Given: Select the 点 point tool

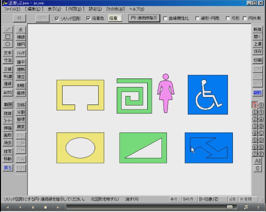Looking at the screenshot, I should point(21,29).
